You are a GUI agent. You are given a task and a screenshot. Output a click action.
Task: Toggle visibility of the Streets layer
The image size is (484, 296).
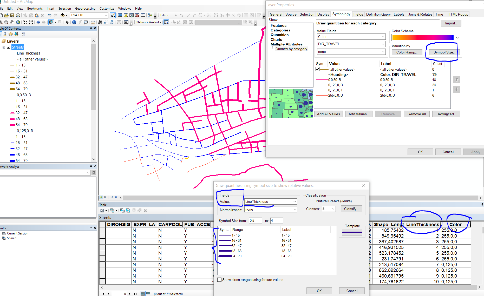[x=9, y=47]
